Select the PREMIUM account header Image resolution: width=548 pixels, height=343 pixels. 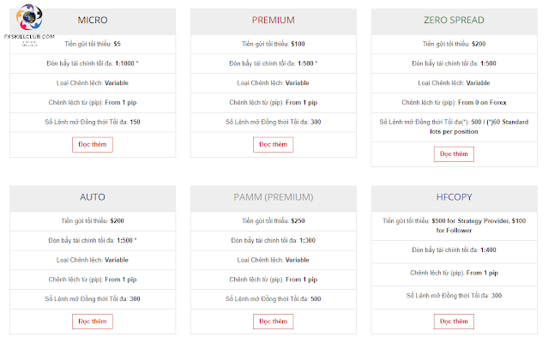274,21
